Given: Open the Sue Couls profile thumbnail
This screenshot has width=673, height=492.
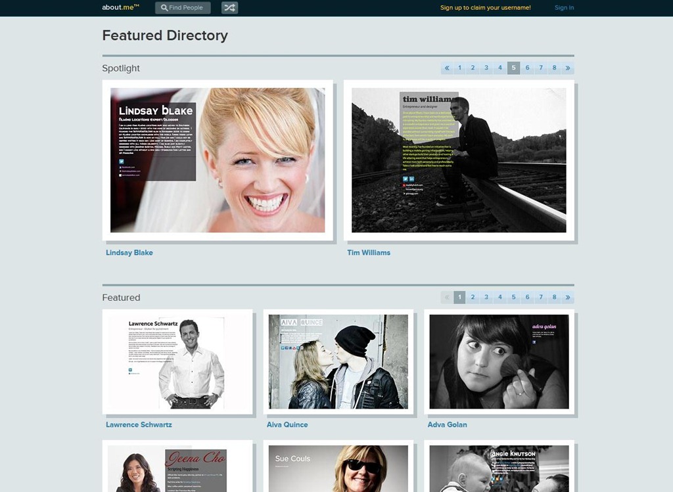Looking at the screenshot, I should click(338, 468).
